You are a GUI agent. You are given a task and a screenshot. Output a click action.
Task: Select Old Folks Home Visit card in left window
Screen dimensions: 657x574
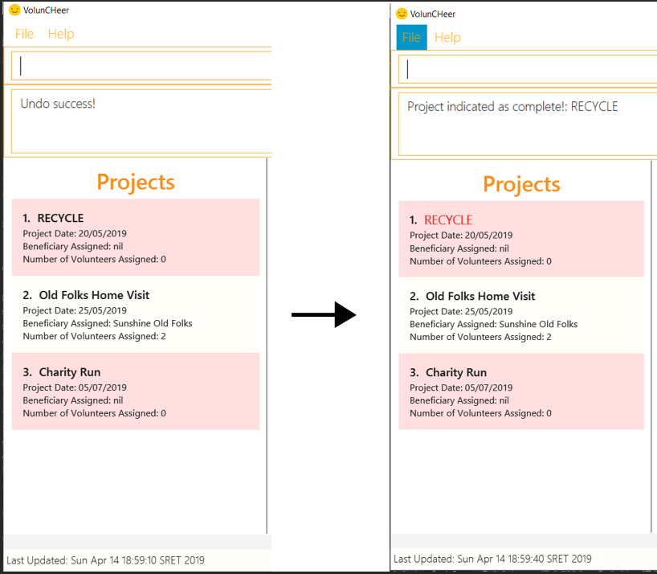pyautogui.click(x=135, y=314)
